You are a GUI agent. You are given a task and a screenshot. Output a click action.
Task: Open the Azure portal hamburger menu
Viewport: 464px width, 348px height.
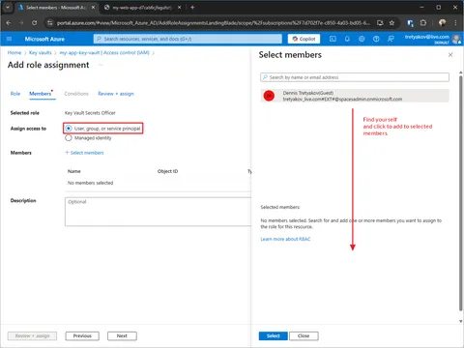[9, 39]
